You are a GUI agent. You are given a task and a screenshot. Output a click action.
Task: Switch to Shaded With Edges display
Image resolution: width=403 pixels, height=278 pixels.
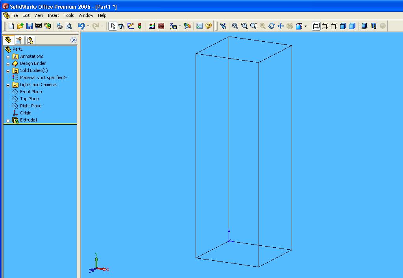(x=343, y=26)
